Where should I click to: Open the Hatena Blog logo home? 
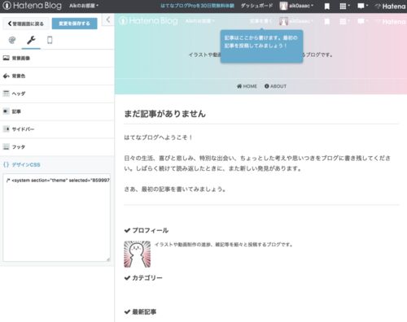tap(33, 6)
